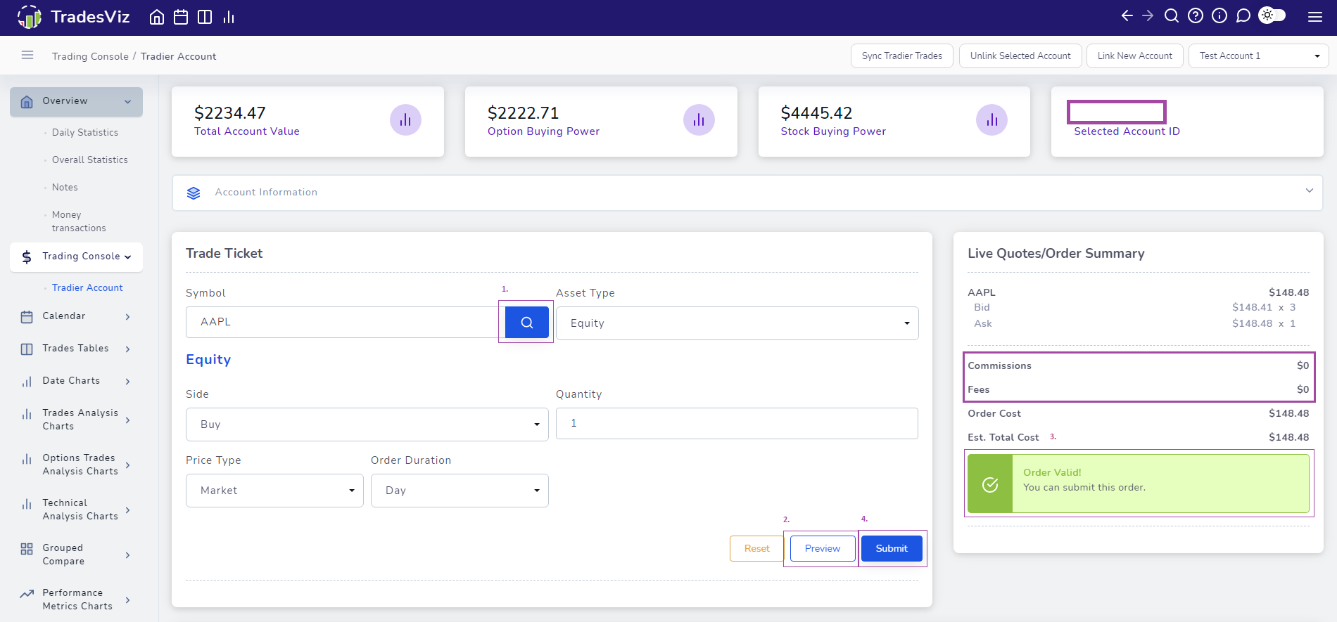Screen dimensions: 1337x622
Task: Click the Performance Metrics trend icon
Action: 27,594
